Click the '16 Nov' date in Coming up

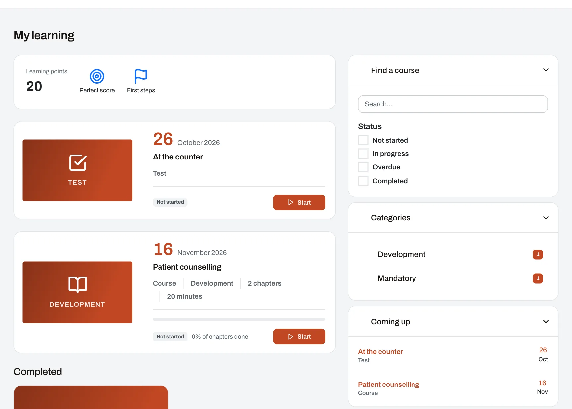(x=542, y=387)
